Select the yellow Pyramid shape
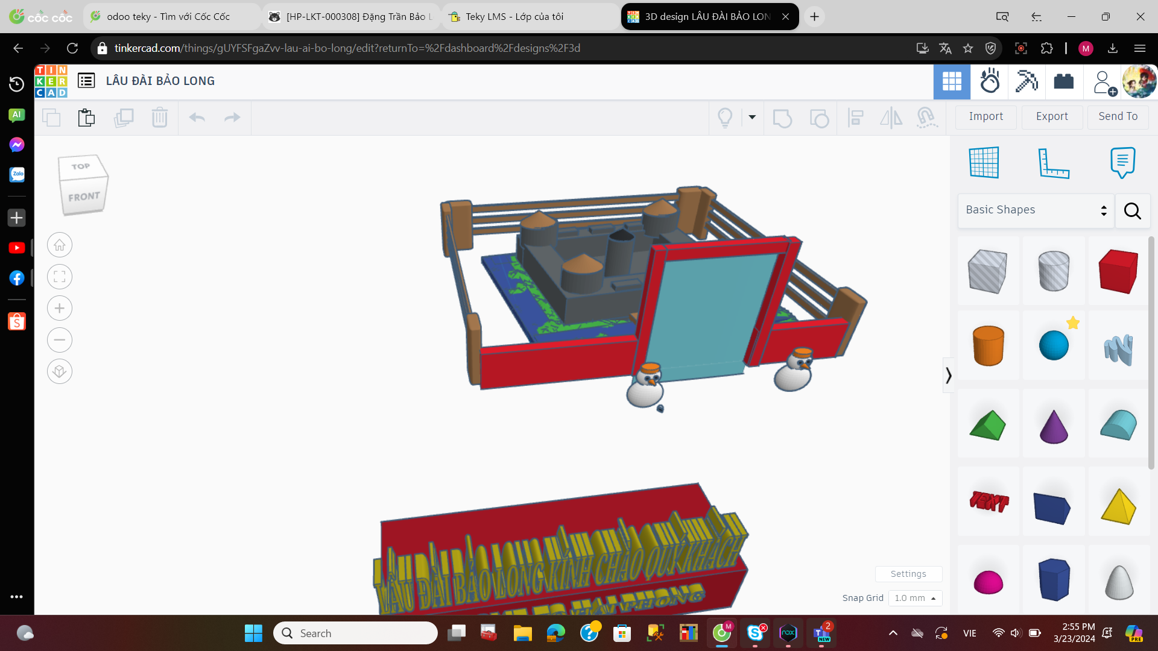This screenshot has width=1158, height=651. (1118, 505)
